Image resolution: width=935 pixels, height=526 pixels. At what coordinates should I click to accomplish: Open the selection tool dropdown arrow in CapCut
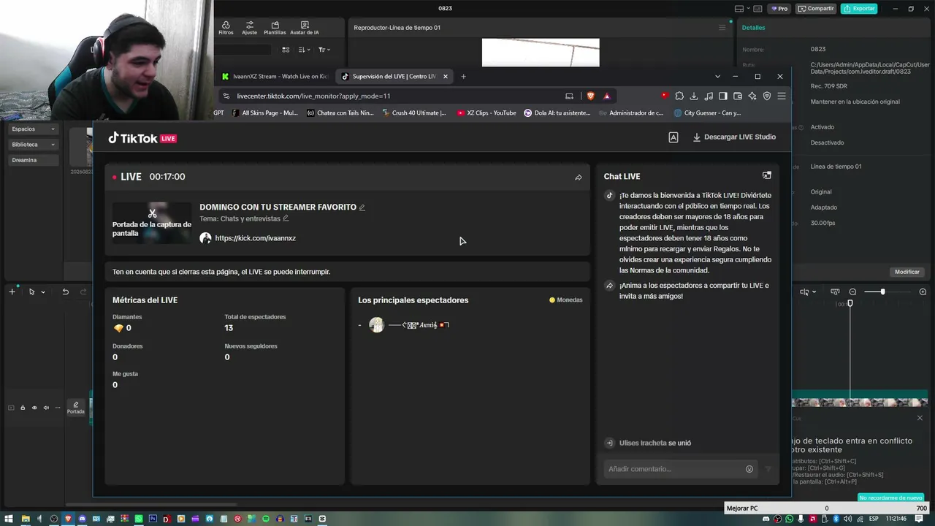coord(43,292)
